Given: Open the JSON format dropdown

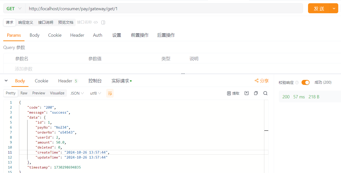Looking at the screenshot, I should click(77, 93).
